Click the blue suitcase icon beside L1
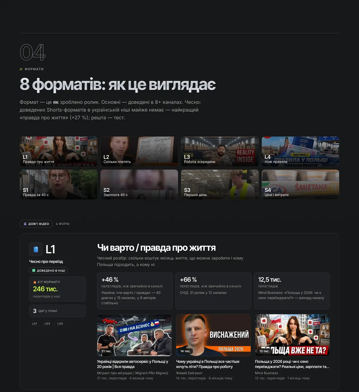Screen dimensions: 359x392 click(36, 249)
